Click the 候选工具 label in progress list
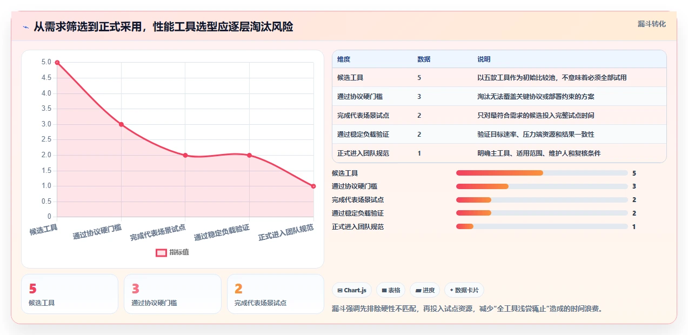 [x=345, y=173]
